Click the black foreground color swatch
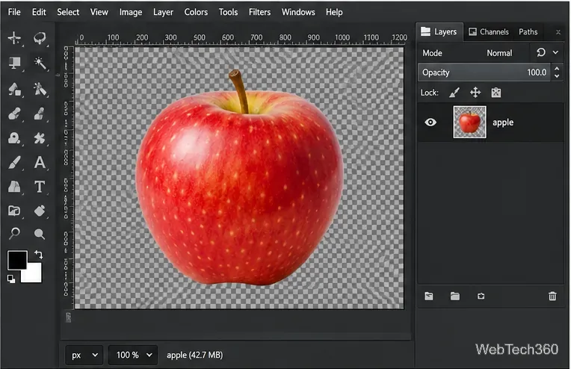 click(x=16, y=260)
